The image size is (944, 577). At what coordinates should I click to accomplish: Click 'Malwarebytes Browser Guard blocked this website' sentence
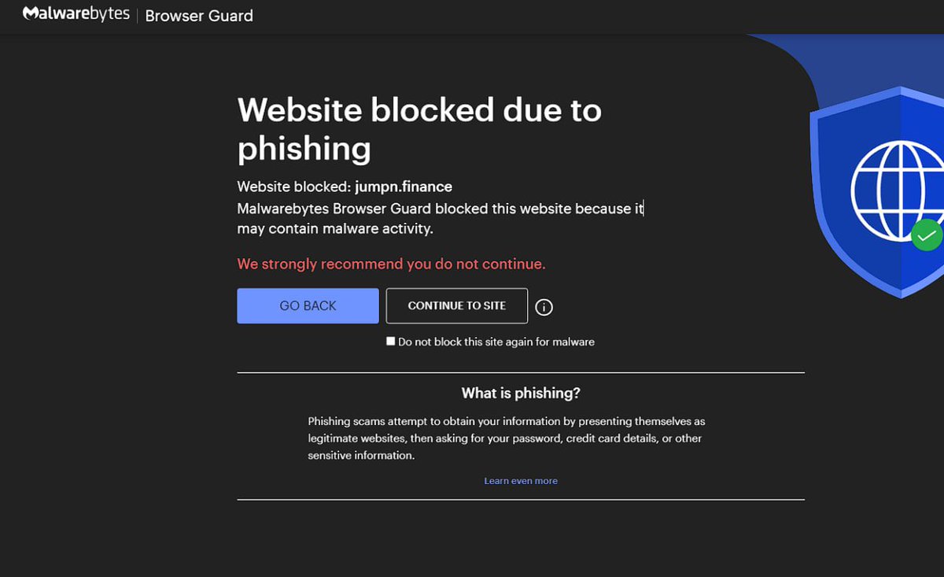441,219
